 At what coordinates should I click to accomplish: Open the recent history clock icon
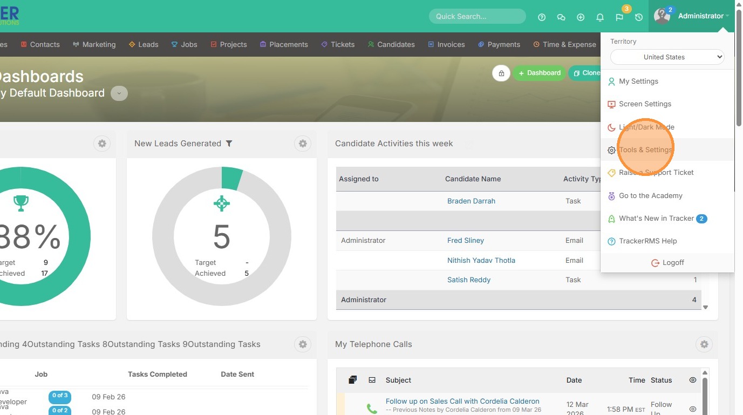(639, 17)
